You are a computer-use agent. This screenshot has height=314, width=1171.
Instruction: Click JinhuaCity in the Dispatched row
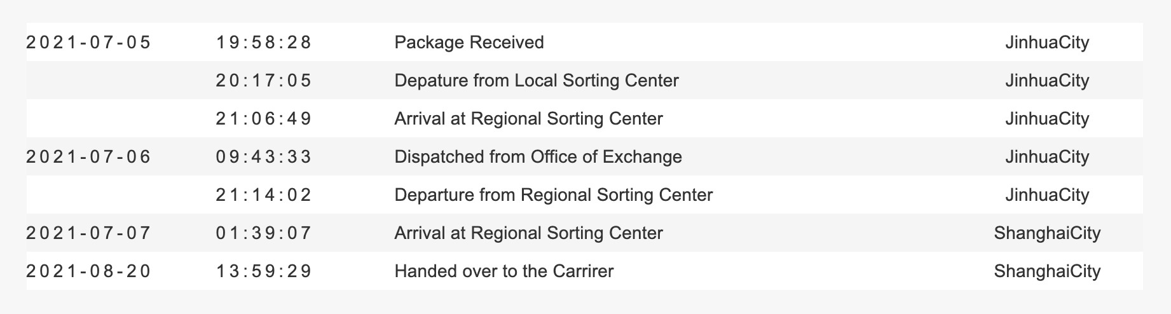(x=1047, y=157)
